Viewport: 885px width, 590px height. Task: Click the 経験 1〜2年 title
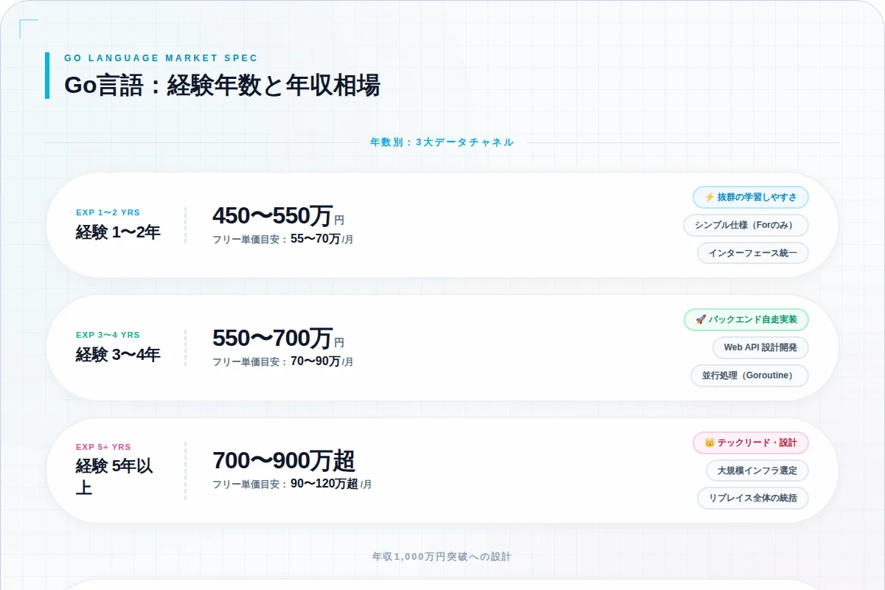click(118, 232)
